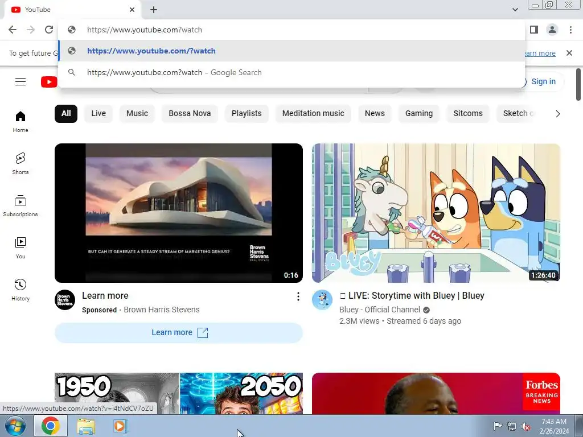This screenshot has width=583, height=437.
Task: Click the browser forward arrow
Action: 31,30
